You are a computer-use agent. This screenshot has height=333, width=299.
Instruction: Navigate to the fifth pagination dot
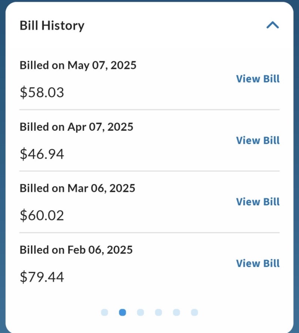click(x=176, y=312)
